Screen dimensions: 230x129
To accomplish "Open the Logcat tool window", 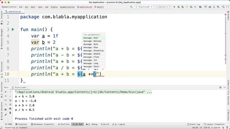I will click(x=119, y=124).
